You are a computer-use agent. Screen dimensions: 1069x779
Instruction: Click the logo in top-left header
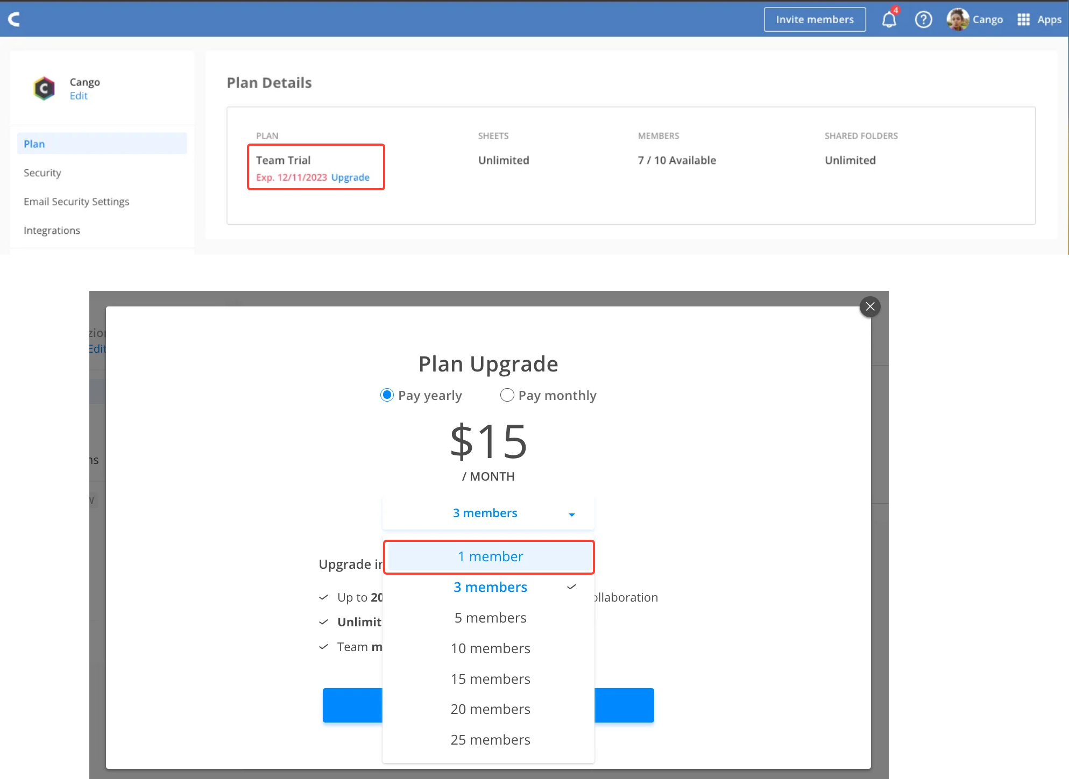click(x=15, y=20)
